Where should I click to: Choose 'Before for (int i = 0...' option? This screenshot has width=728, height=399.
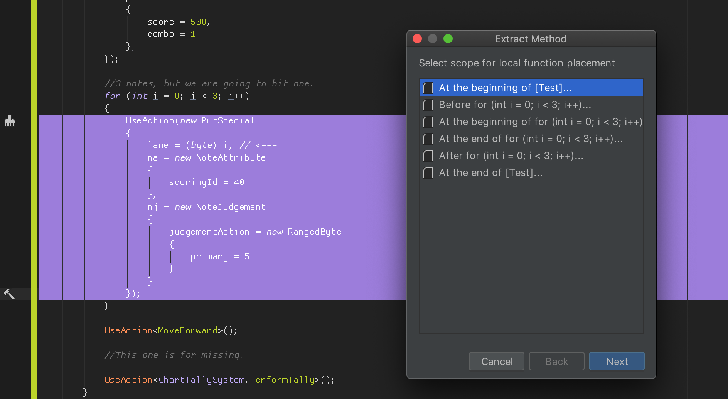[515, 105]
